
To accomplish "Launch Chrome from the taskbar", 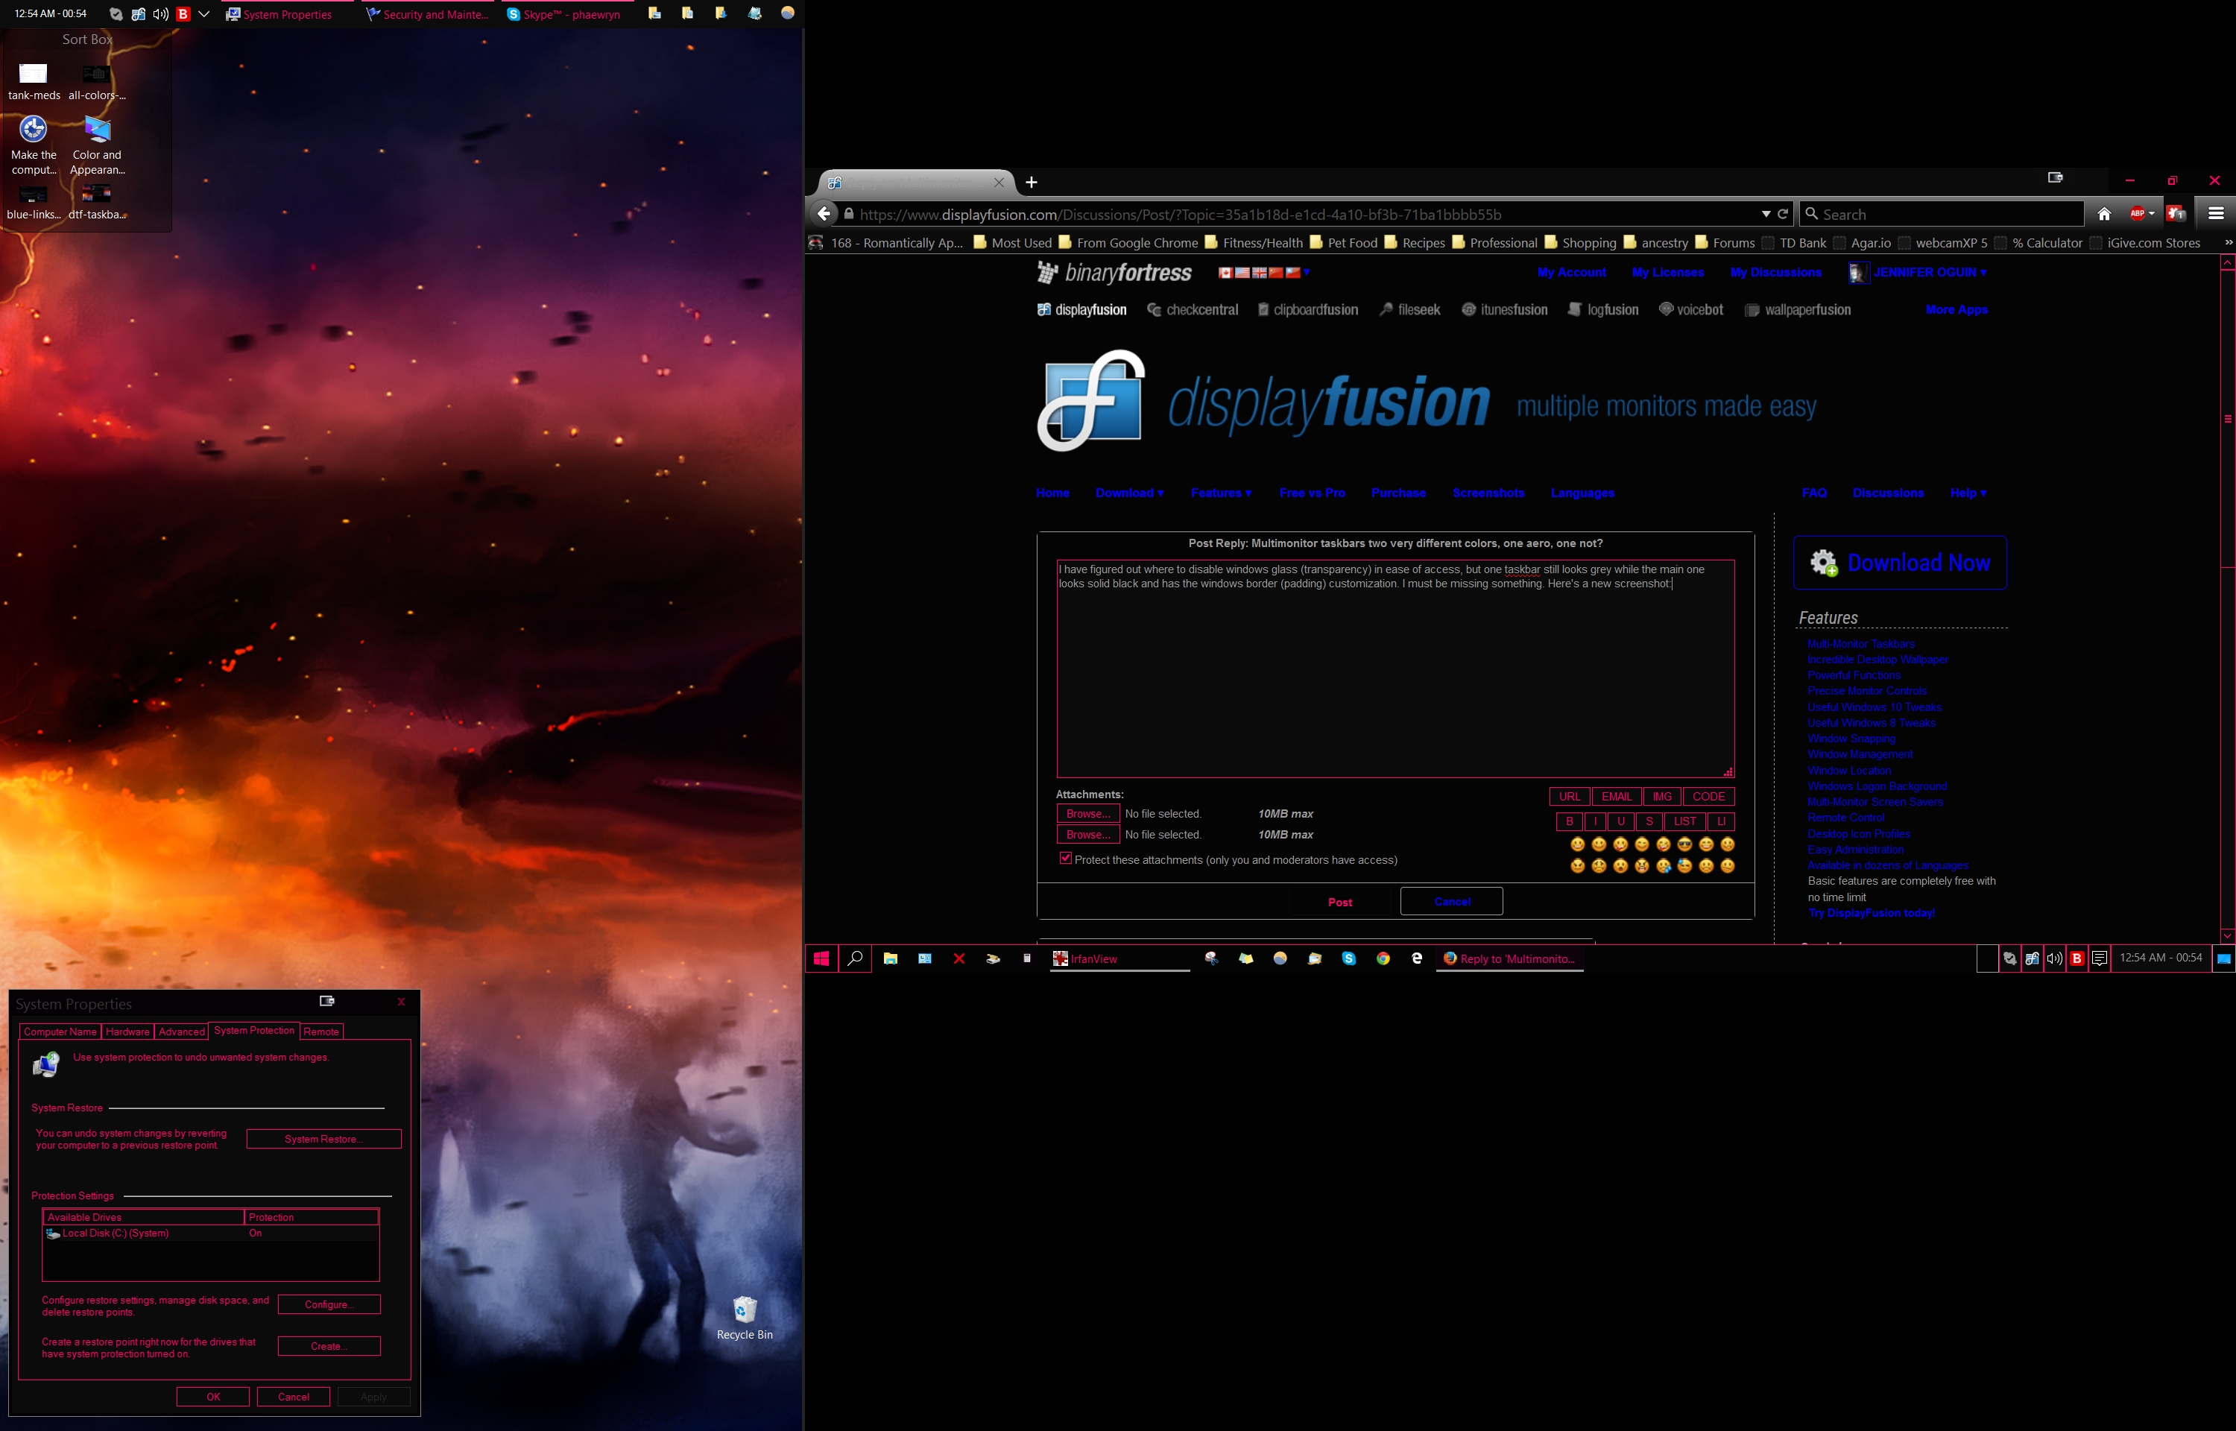I will coord(1383,959).
